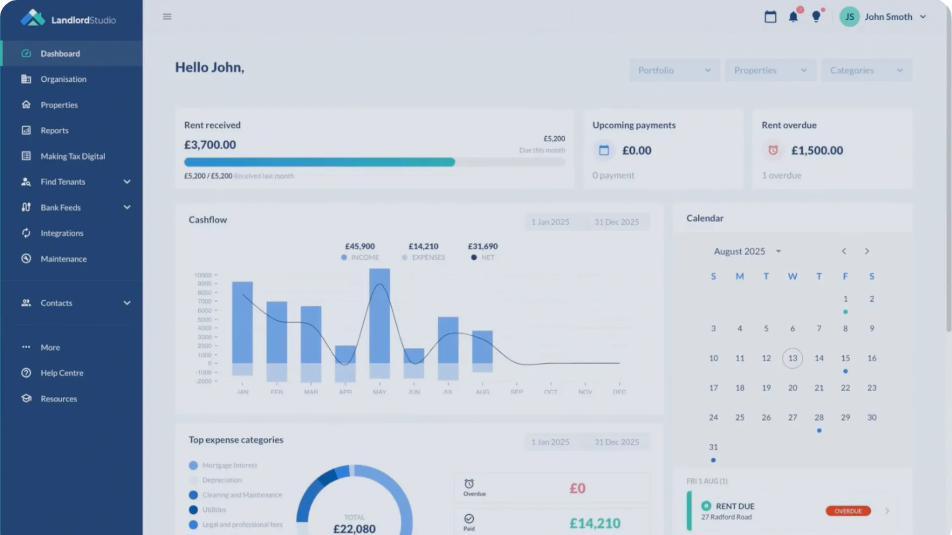Image resolution: width=952 pixels, height=535 pixels.
Task: Select 15 on the August calendar
Action: tap(845, 358)
